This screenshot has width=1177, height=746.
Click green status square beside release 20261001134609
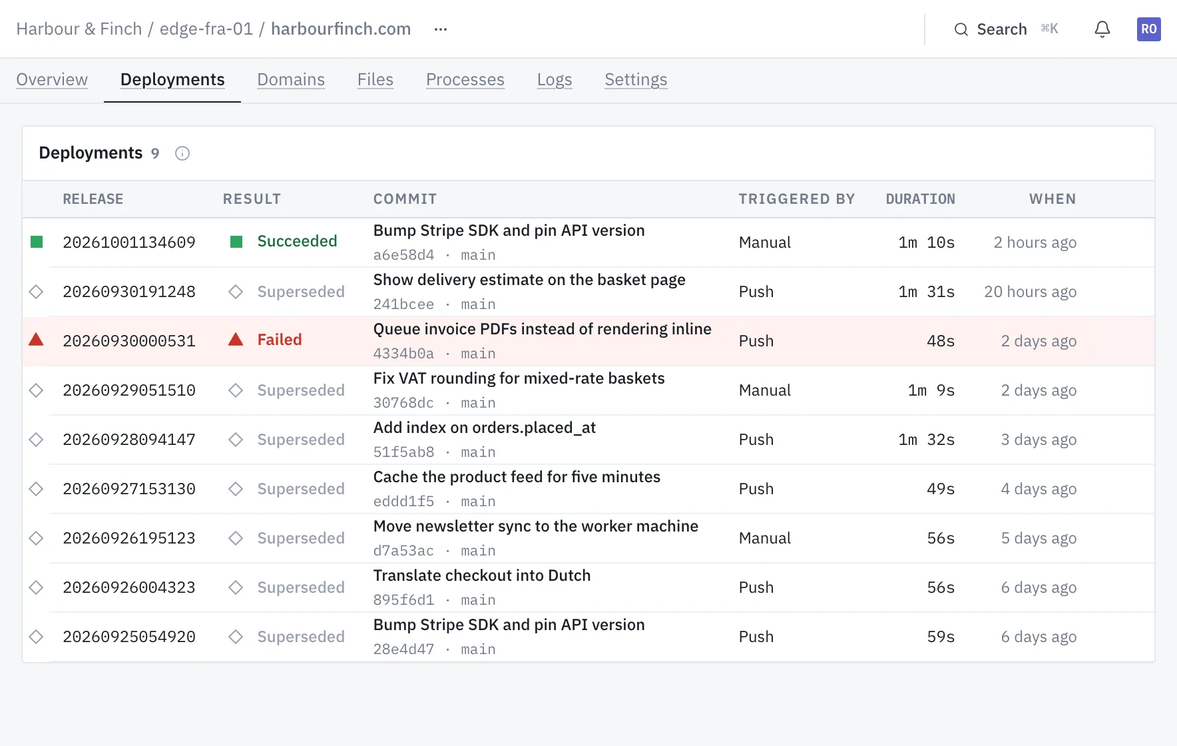pos(37,242)
